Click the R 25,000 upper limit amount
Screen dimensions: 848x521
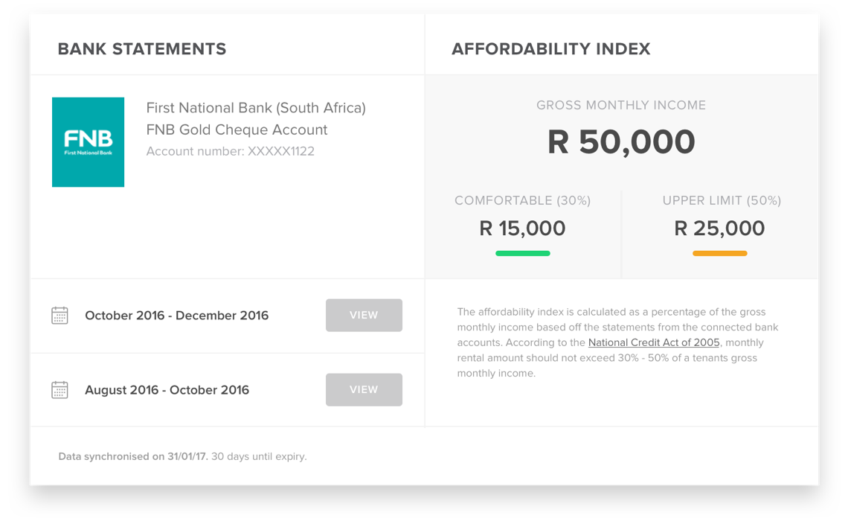[x=720, y=228]
